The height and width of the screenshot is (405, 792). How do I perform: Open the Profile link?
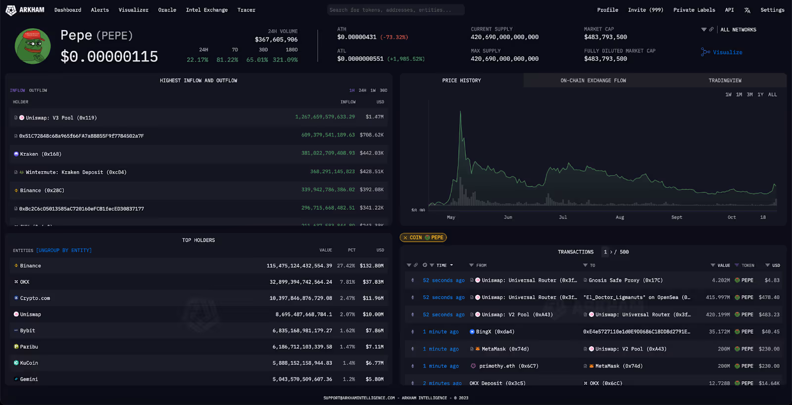point(607,10)
